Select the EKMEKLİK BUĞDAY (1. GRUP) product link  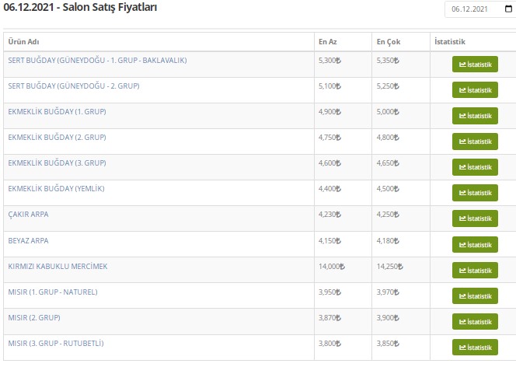click(x=57, y=111)
